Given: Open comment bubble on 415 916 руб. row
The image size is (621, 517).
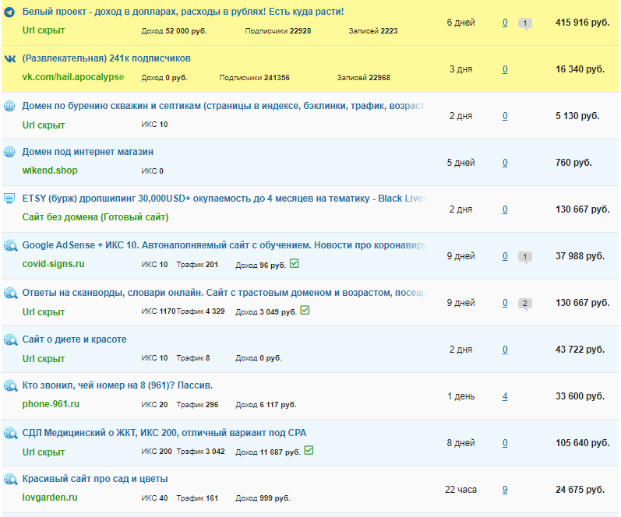Looking at the screenshot, I should tap(524, 24).
